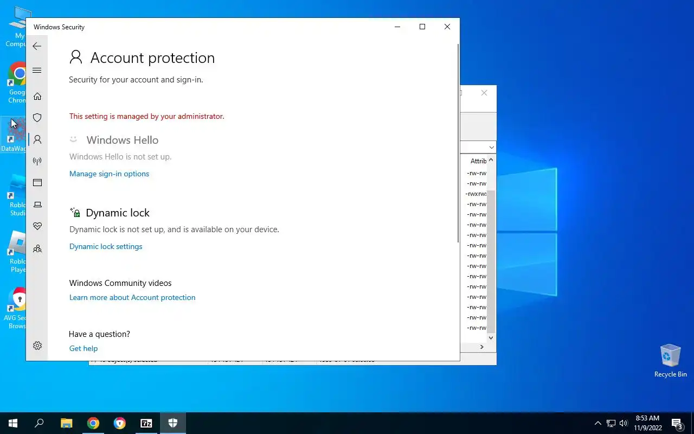Open the hamburger navigation menu

point(37,70)
